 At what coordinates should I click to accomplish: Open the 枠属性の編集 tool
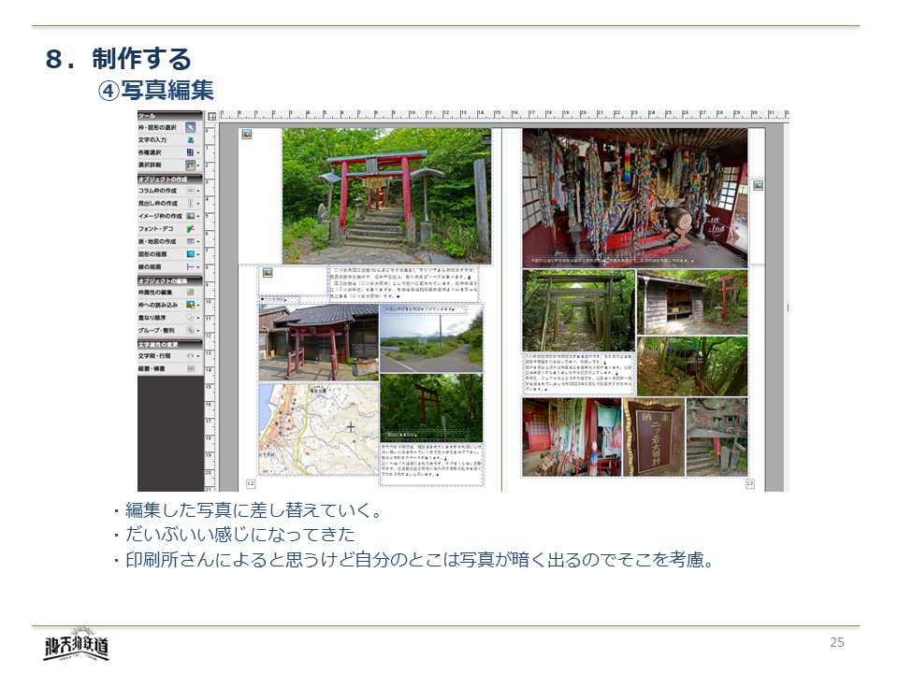click(190, 292)
